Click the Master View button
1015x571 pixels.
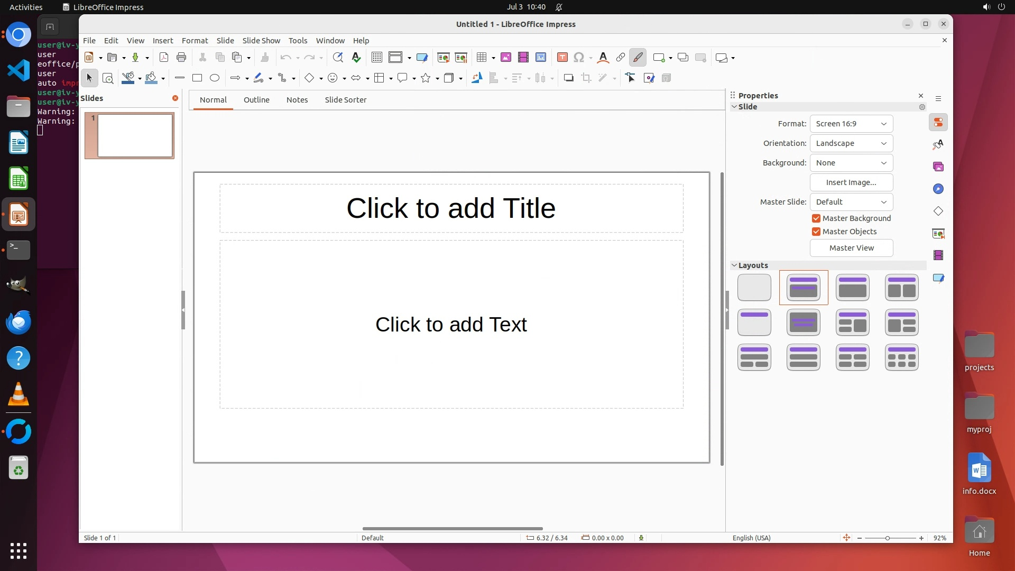pyautogui.click(x=851, y=248)
